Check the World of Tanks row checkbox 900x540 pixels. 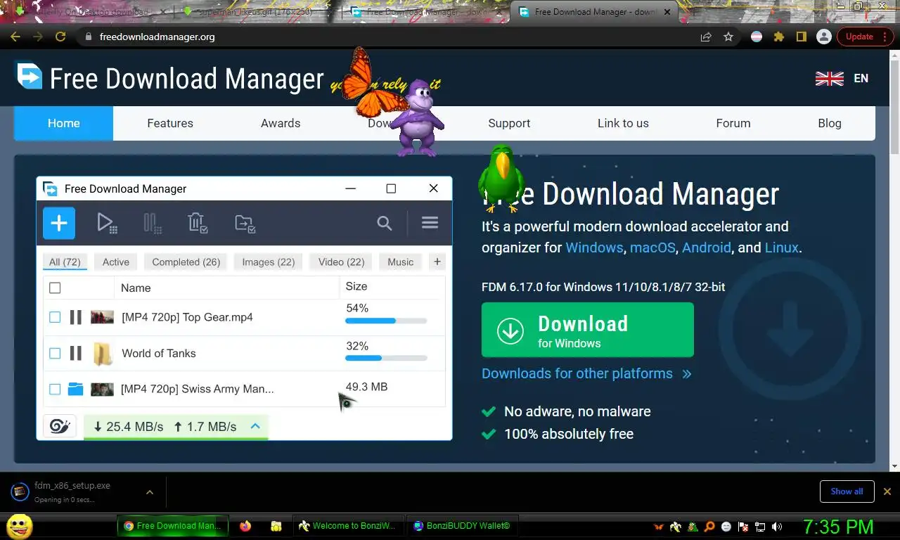(55, 353)
